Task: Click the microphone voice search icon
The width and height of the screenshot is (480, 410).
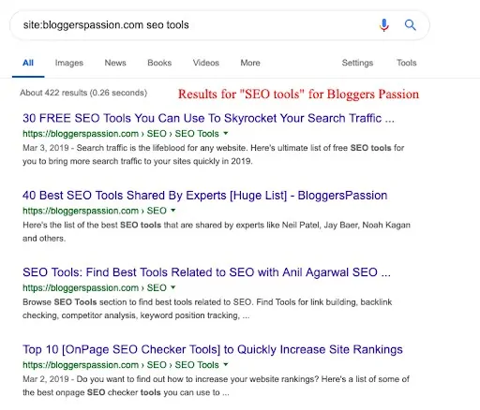Action: (x=384, y=25)
